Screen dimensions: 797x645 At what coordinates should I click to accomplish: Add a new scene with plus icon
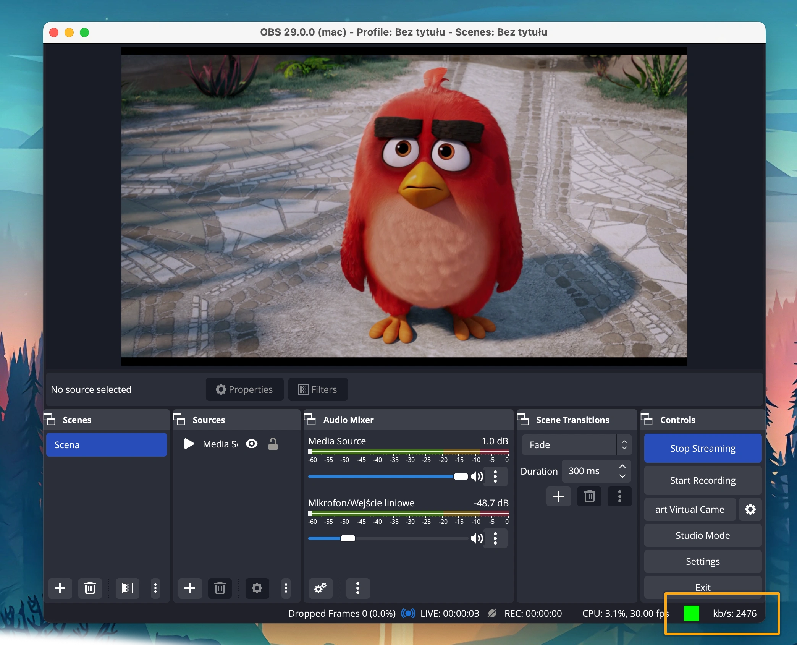pos(60,588)
